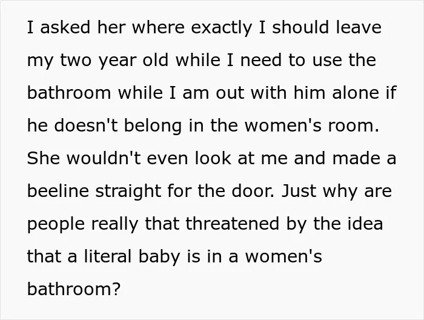The image size is (424, 320).
Task: Click the word "alone"
Action: click(x=356, y=93)
